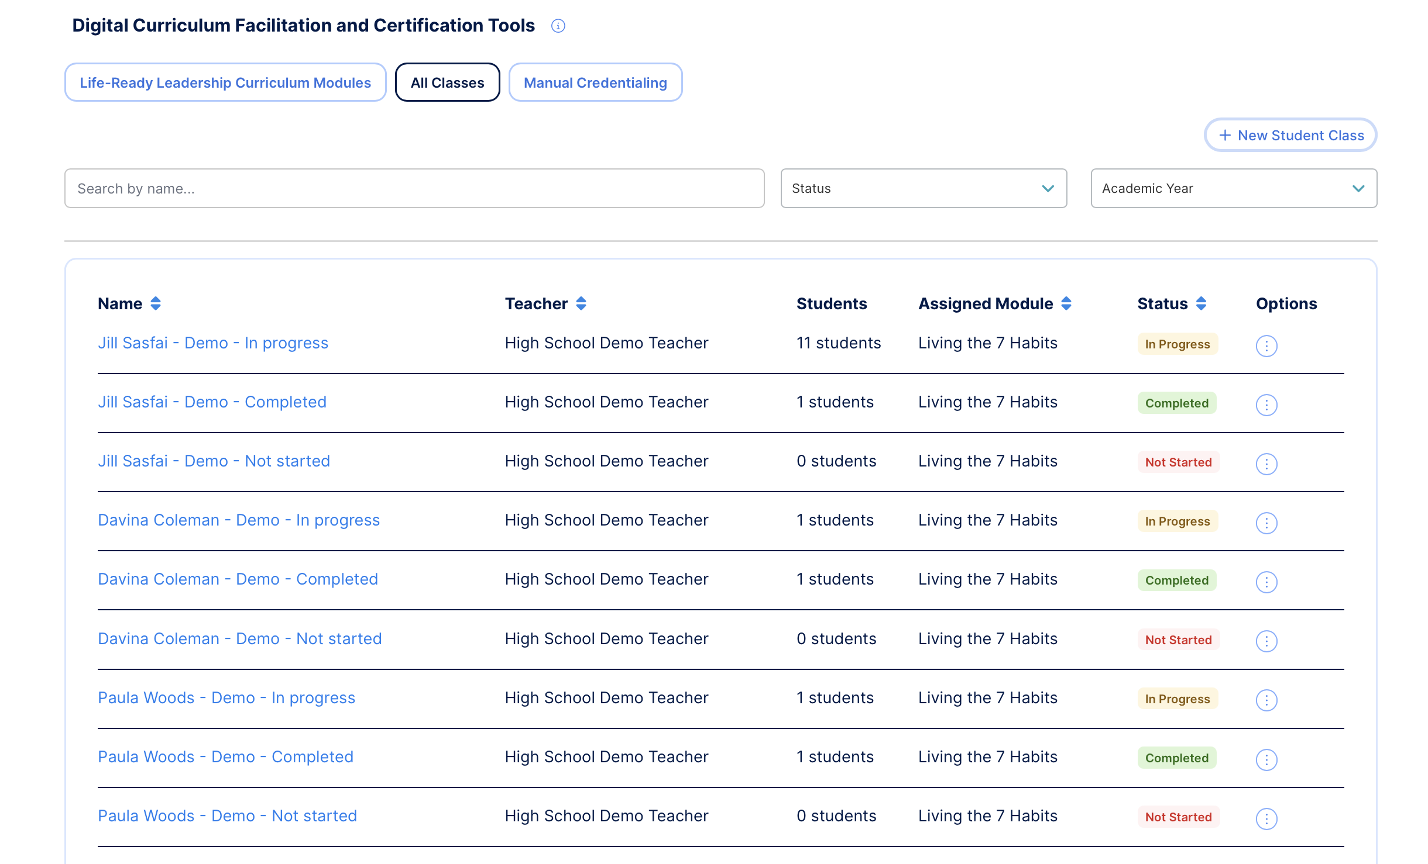The width and height of the screenshot is (1428, 864).
Task: Open Paula Woods - Demo - In progress class
Action: pos(226,698)
